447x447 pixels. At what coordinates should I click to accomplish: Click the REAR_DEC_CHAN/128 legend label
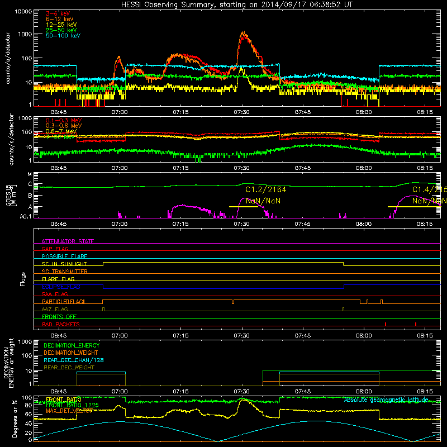74,360
